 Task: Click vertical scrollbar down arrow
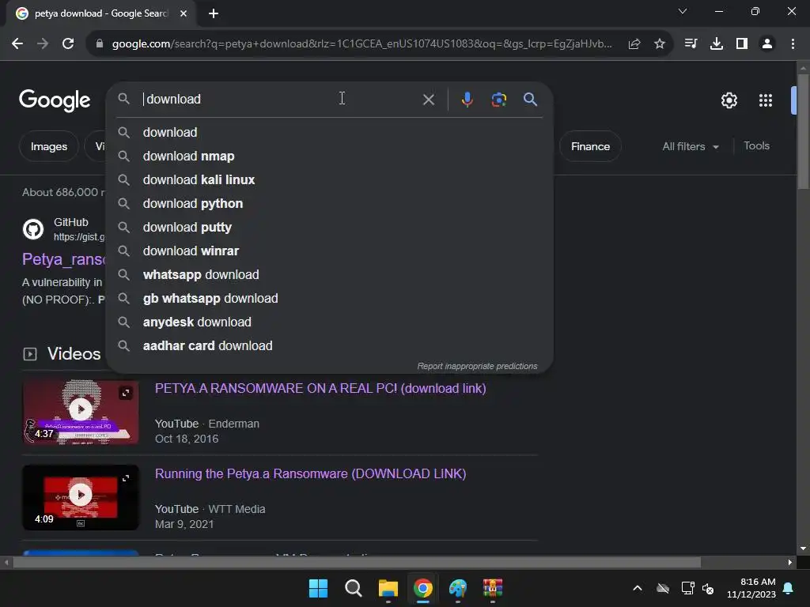[x=803, y=549]
